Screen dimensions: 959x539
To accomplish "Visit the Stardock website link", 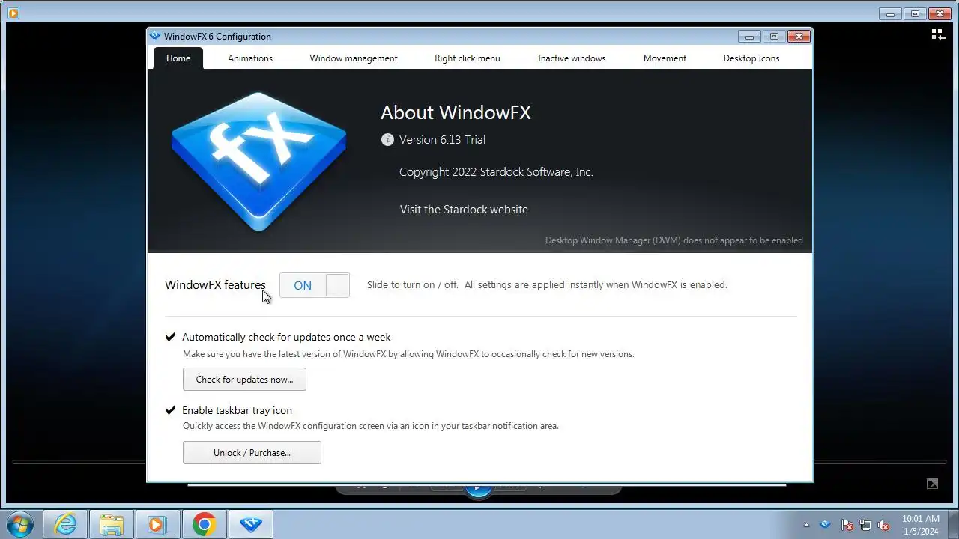I will coord(464,210).
